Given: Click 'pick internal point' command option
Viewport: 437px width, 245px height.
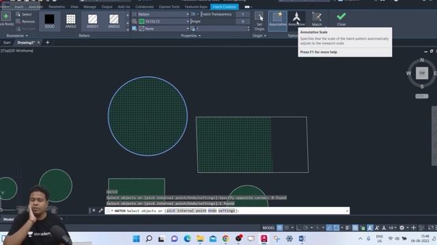Looking at the screenshot, I should coord(186,211).
